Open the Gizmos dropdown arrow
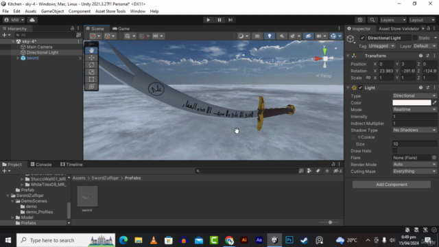This screenshot has height=247, width=439. point(340,36)
